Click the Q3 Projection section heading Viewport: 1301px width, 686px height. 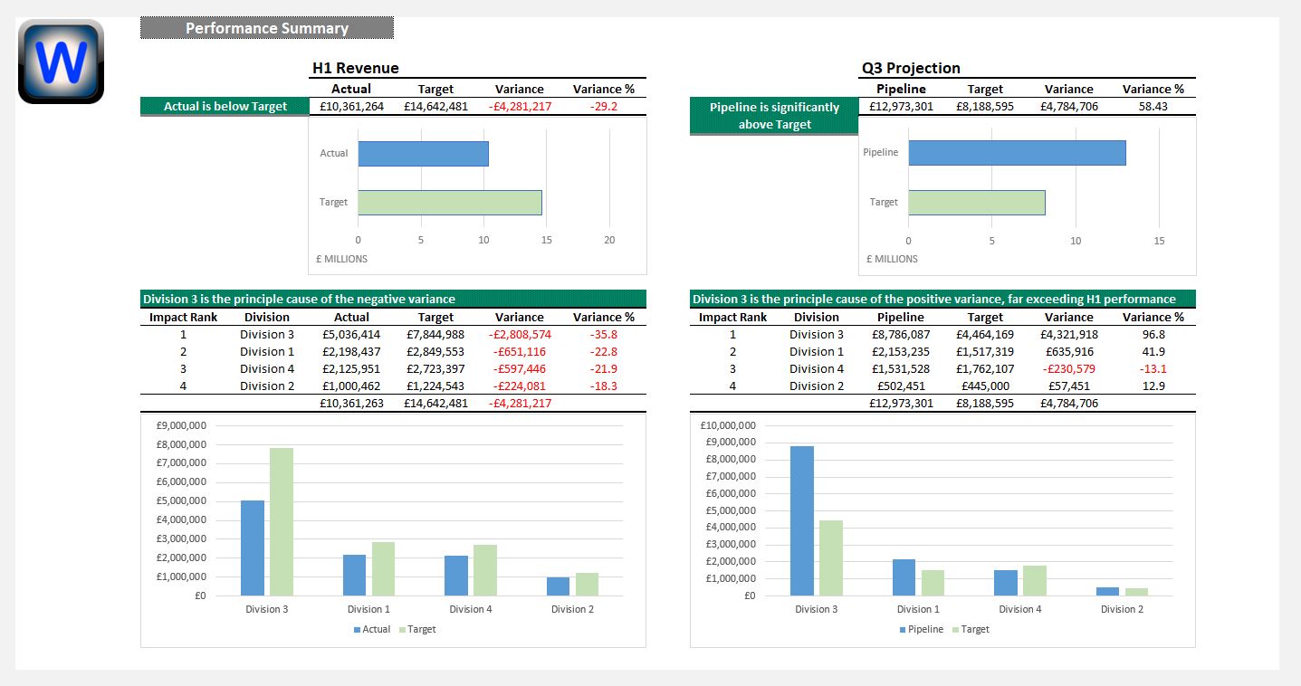911,68
